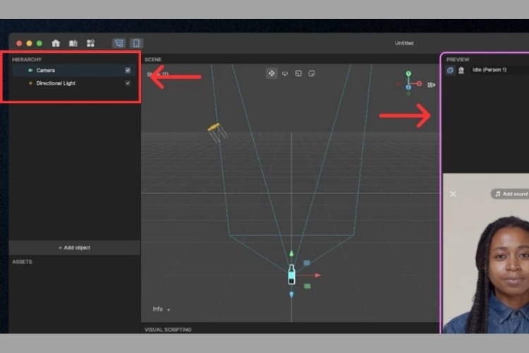Click the webcam source icon in the preview
Screen dimensions: 529x353
(x=461, y=70)
